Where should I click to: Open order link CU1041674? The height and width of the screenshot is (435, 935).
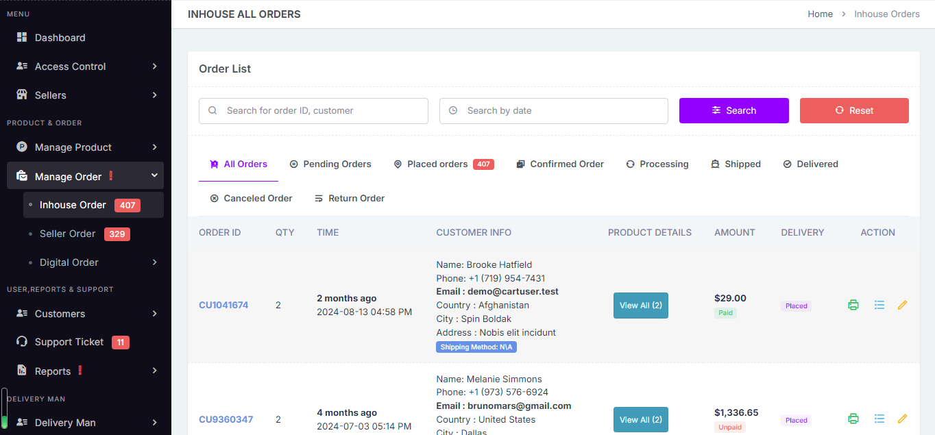[x=223, y=305]
